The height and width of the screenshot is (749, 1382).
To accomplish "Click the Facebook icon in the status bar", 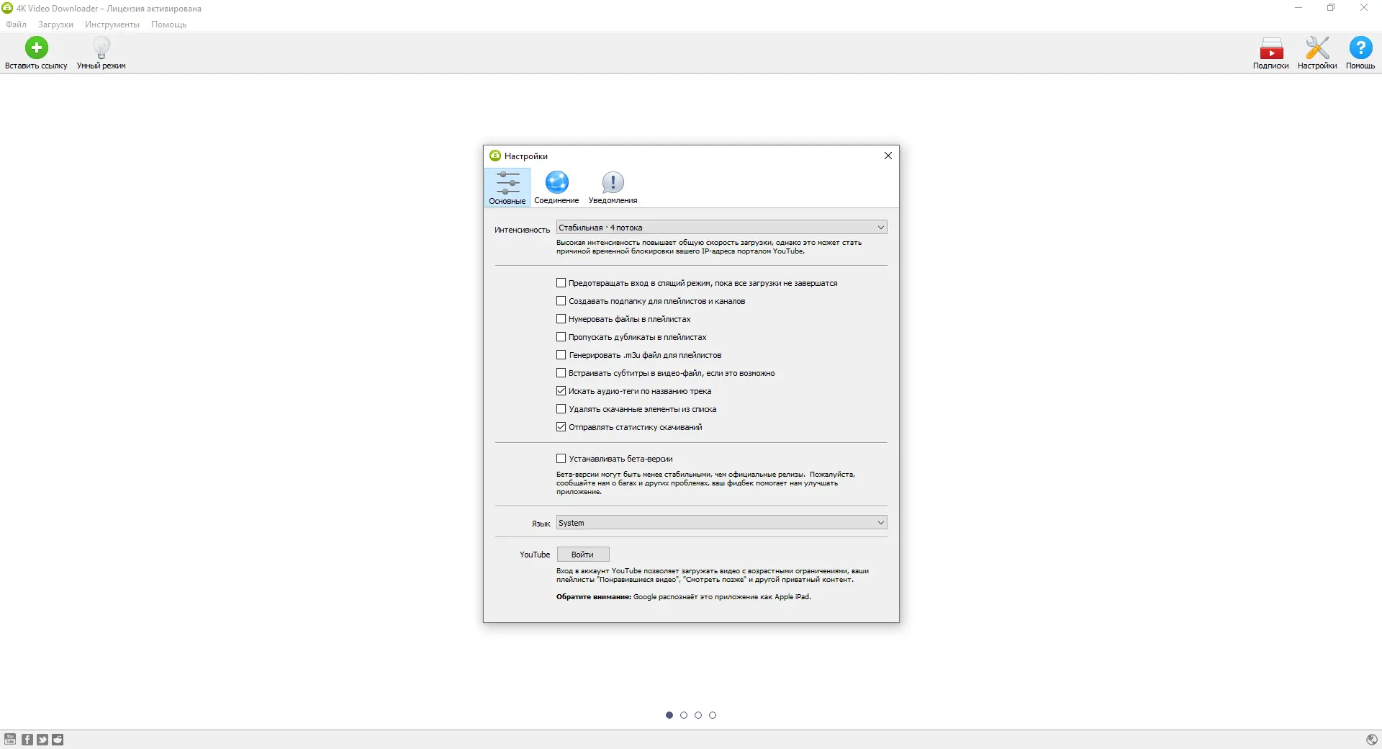I will (27, 739).
